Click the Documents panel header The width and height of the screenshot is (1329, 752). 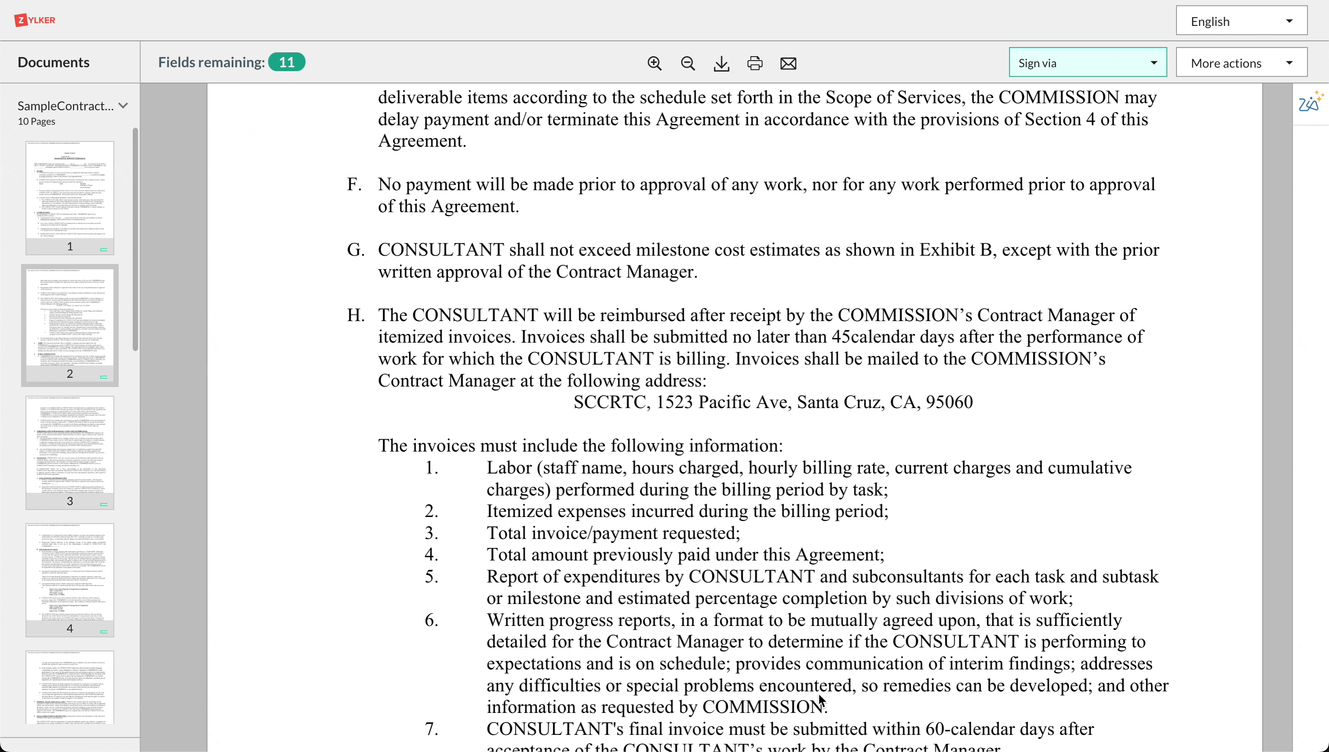tap(54, 62)
